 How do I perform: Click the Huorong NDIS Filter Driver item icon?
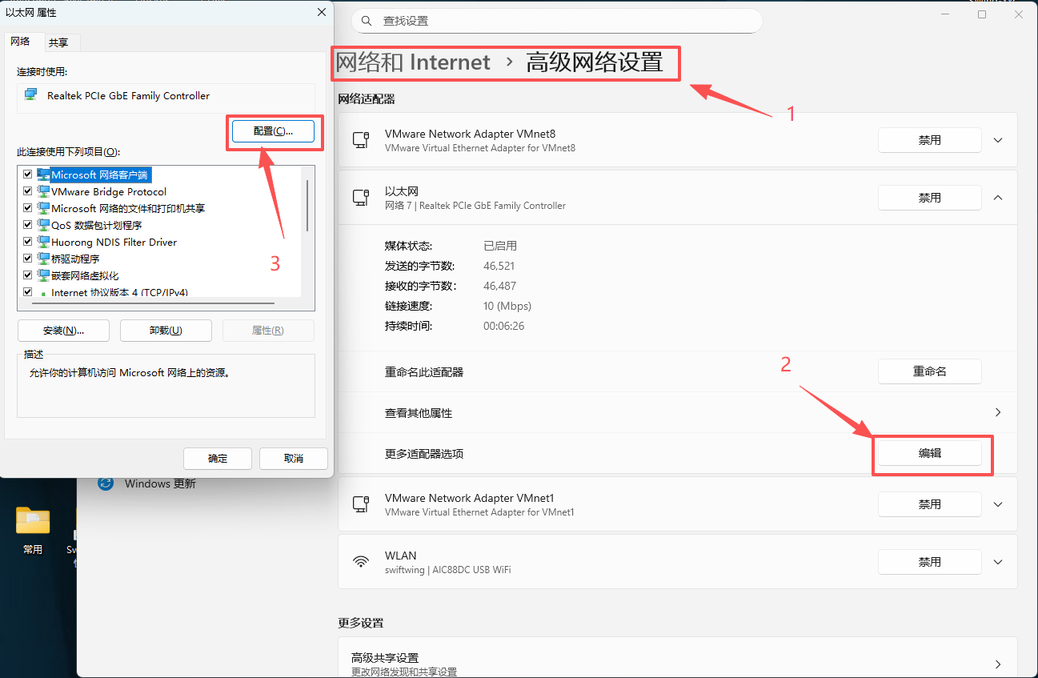tap(43, 242)
